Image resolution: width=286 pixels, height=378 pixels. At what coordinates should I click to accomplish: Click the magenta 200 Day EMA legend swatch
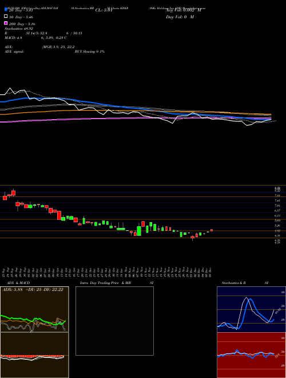tap(6, 23)
